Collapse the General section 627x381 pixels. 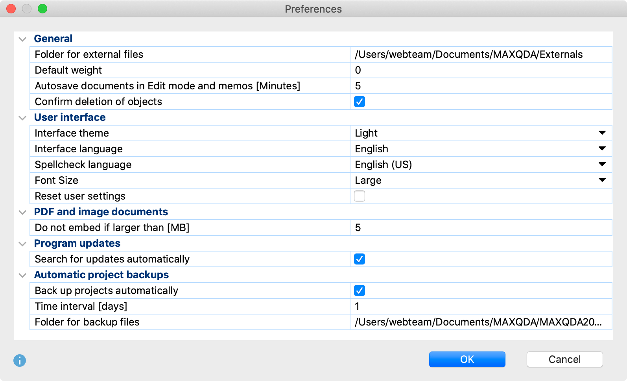(23, 39)
